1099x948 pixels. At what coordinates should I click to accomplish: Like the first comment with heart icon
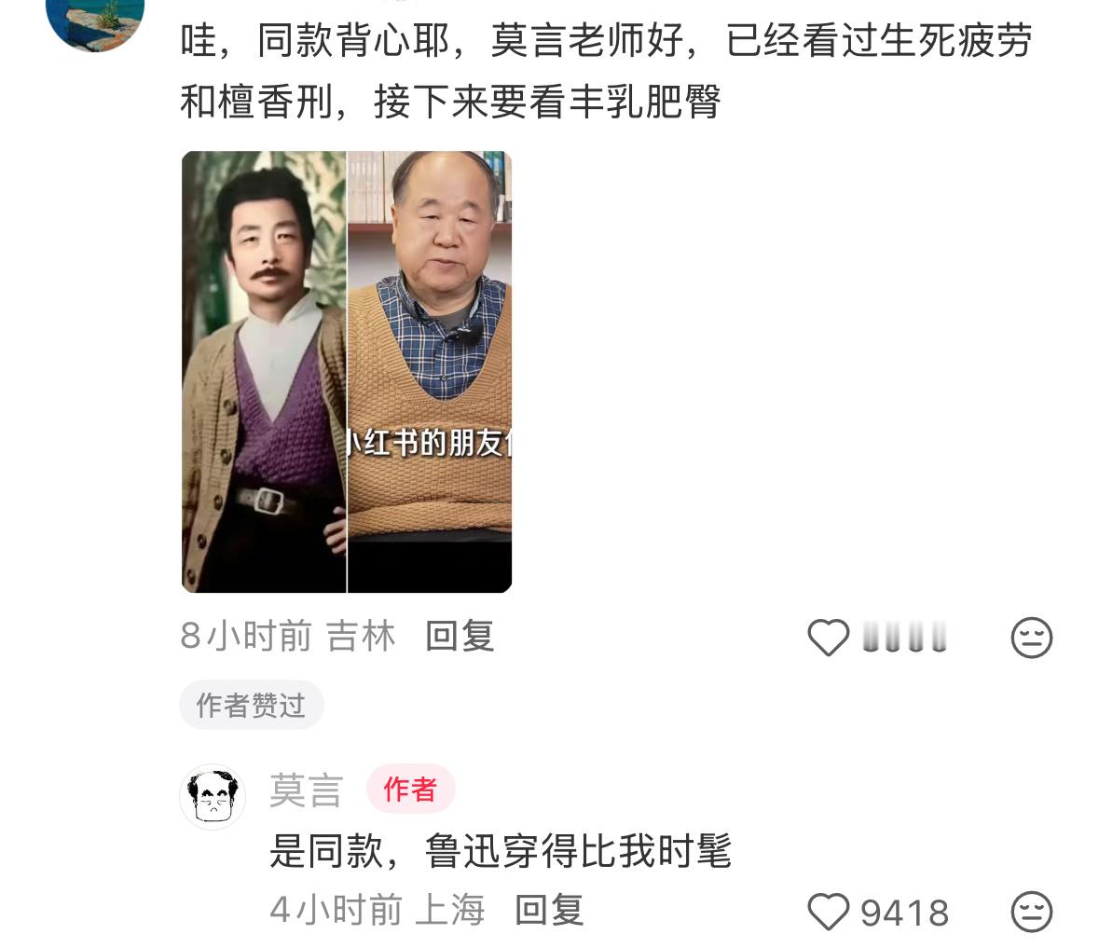click(x=829, y=637)
